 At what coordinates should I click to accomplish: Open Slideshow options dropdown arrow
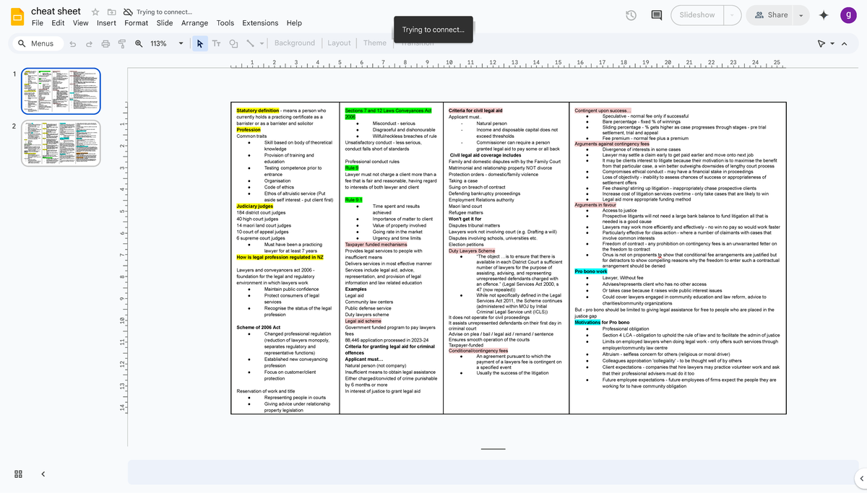pos(733,15)
